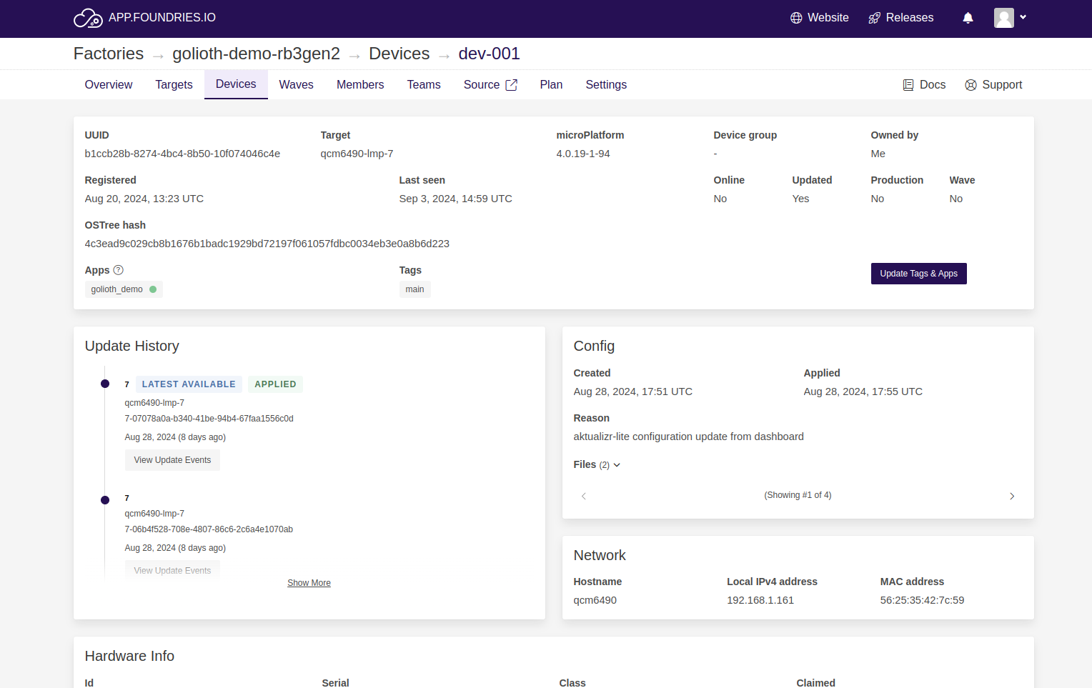Click the Update Tags & Apps button
Screen dimensions: 1092x688
click(918, 274)
